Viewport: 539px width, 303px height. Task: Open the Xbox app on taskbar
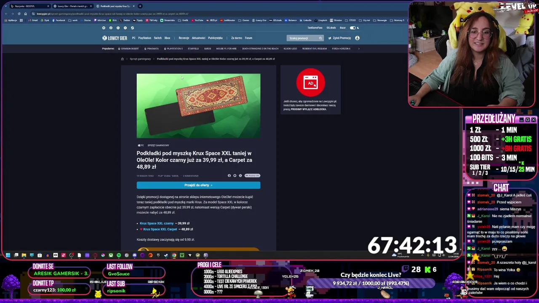coord(111,255)
